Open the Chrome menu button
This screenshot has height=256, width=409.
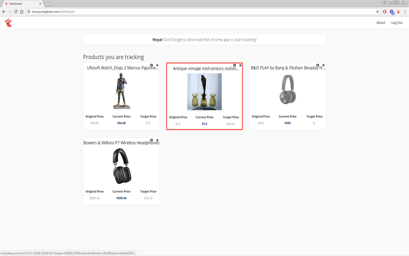405,12
